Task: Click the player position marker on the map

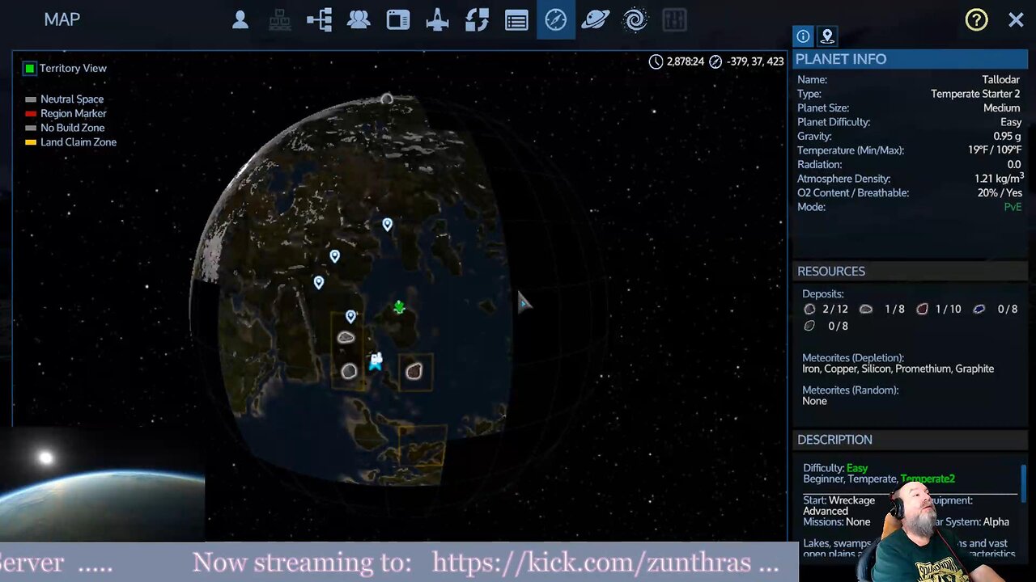Action: 376,361
